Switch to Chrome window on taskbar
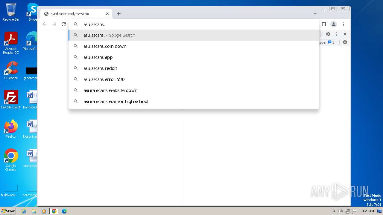 54,211
